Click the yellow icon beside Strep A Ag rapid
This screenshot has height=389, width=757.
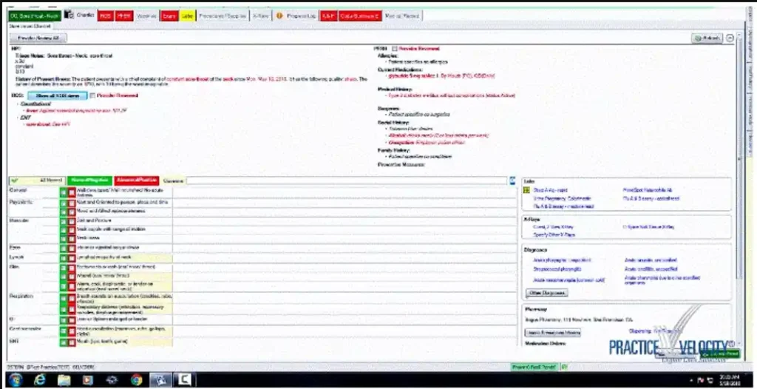(x=526, y=190)
